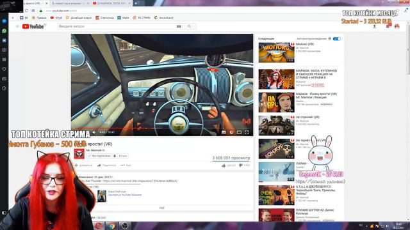Open the 'РЕ СТРИМ' bookmark
Image resolution: width=410 pixels, height=230 pixels.
click(x=142, y=18)
